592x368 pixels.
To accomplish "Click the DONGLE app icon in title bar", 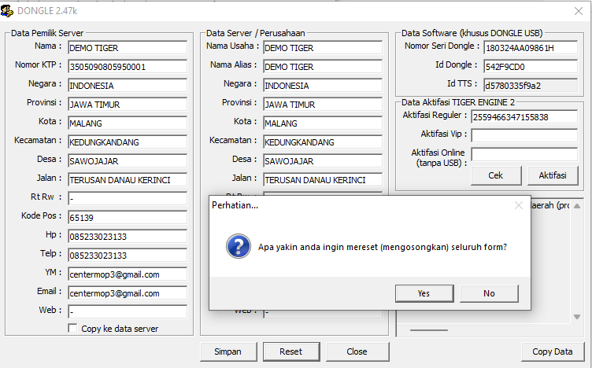I will tap(9, 10).
